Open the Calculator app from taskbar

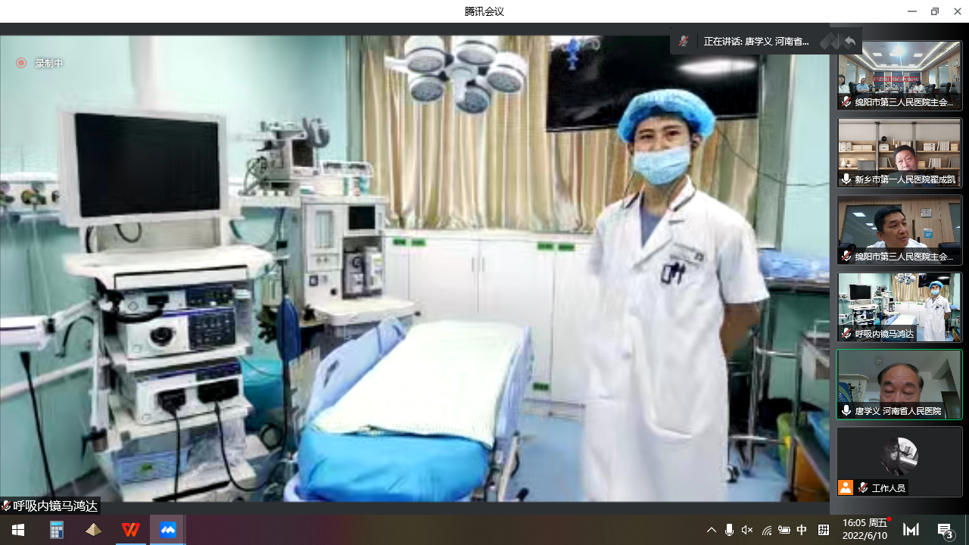pos(57,530)
